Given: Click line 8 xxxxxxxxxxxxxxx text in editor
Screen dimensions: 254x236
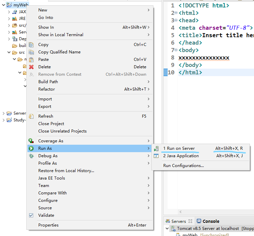Looking at the screenshot, I should 204,58.
